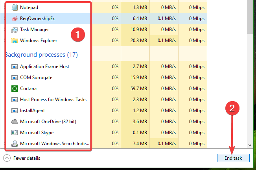
Task: Click Search Indexer's 7.4 MB memory value
Action: [x=140, y=144]
